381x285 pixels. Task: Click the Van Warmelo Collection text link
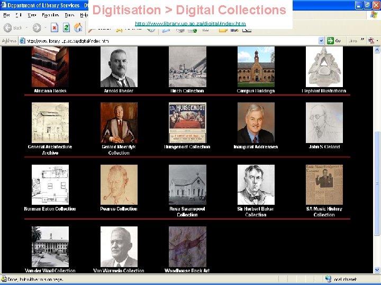119,271
